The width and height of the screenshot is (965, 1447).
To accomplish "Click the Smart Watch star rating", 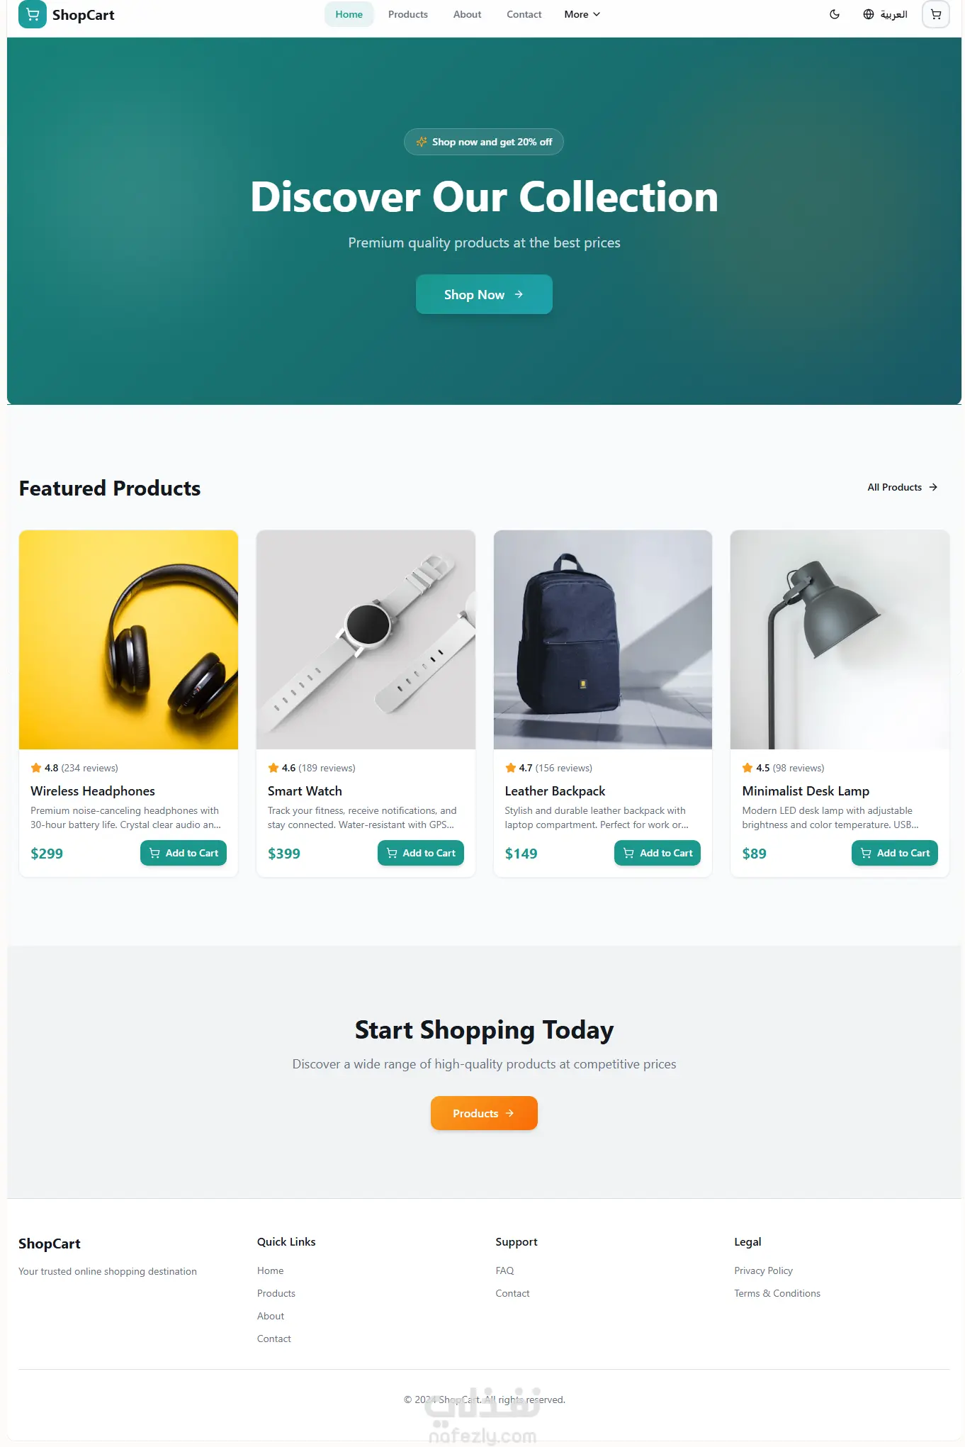I will tap(312, 768).
